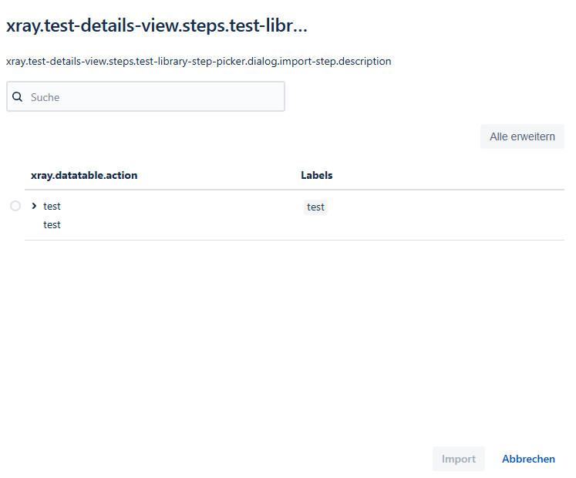Click the test label tag chip
Viewport: 576px width, 478px height.
315,207
